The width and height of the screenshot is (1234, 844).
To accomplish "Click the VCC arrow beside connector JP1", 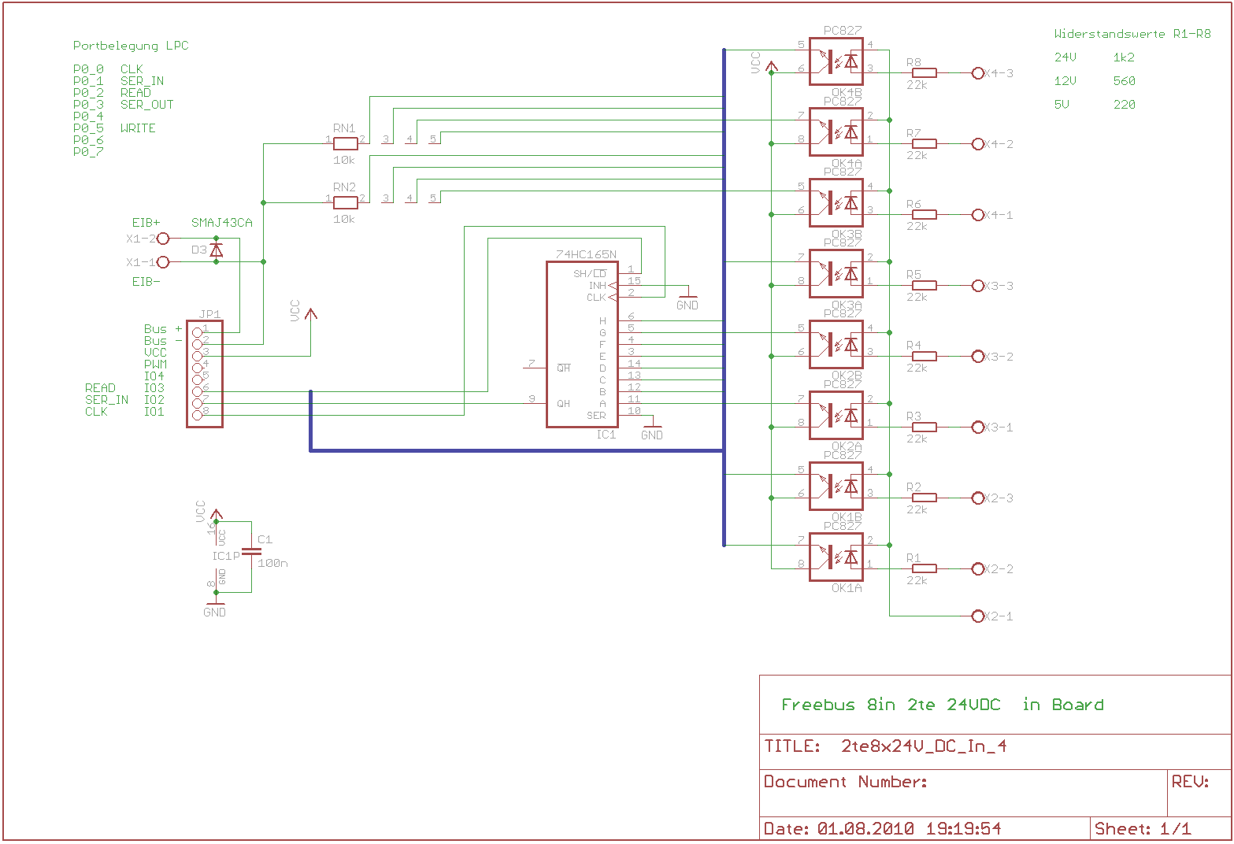I will tap(311, 315).
